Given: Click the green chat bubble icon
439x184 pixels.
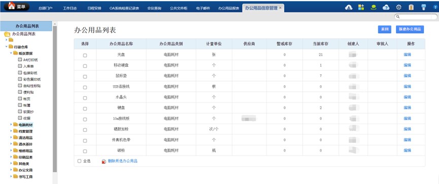Looking at the screenshot, I should point(374,8).
